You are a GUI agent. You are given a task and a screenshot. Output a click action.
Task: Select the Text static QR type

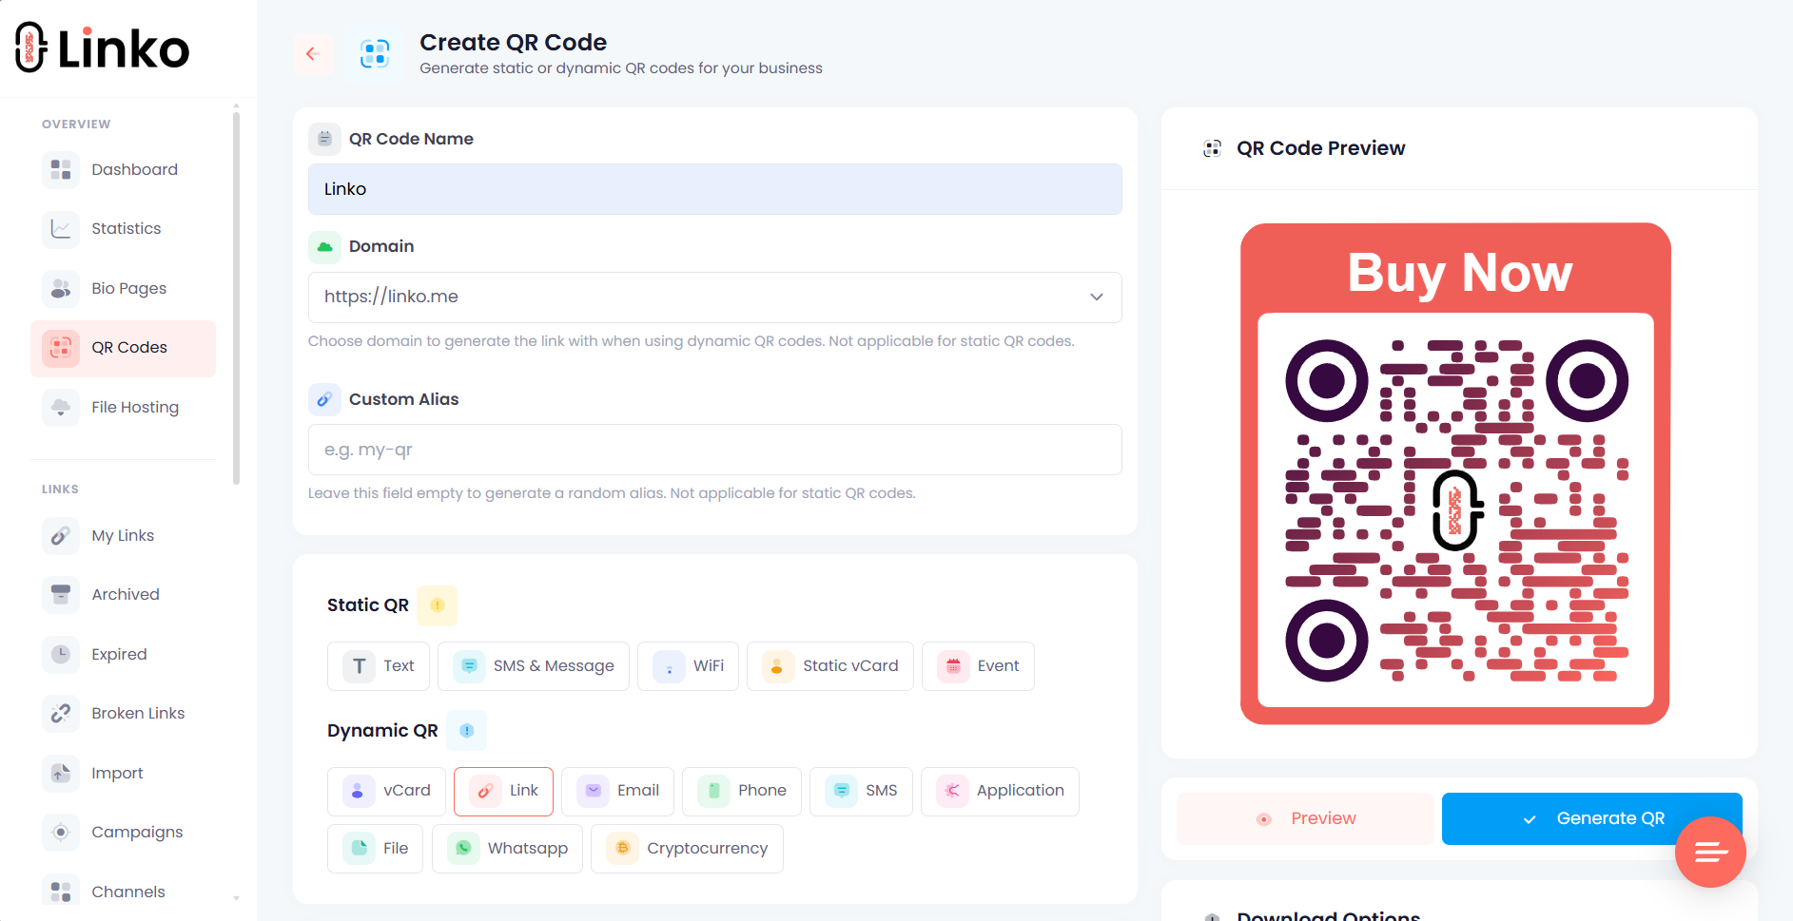(x=379, y=666)
